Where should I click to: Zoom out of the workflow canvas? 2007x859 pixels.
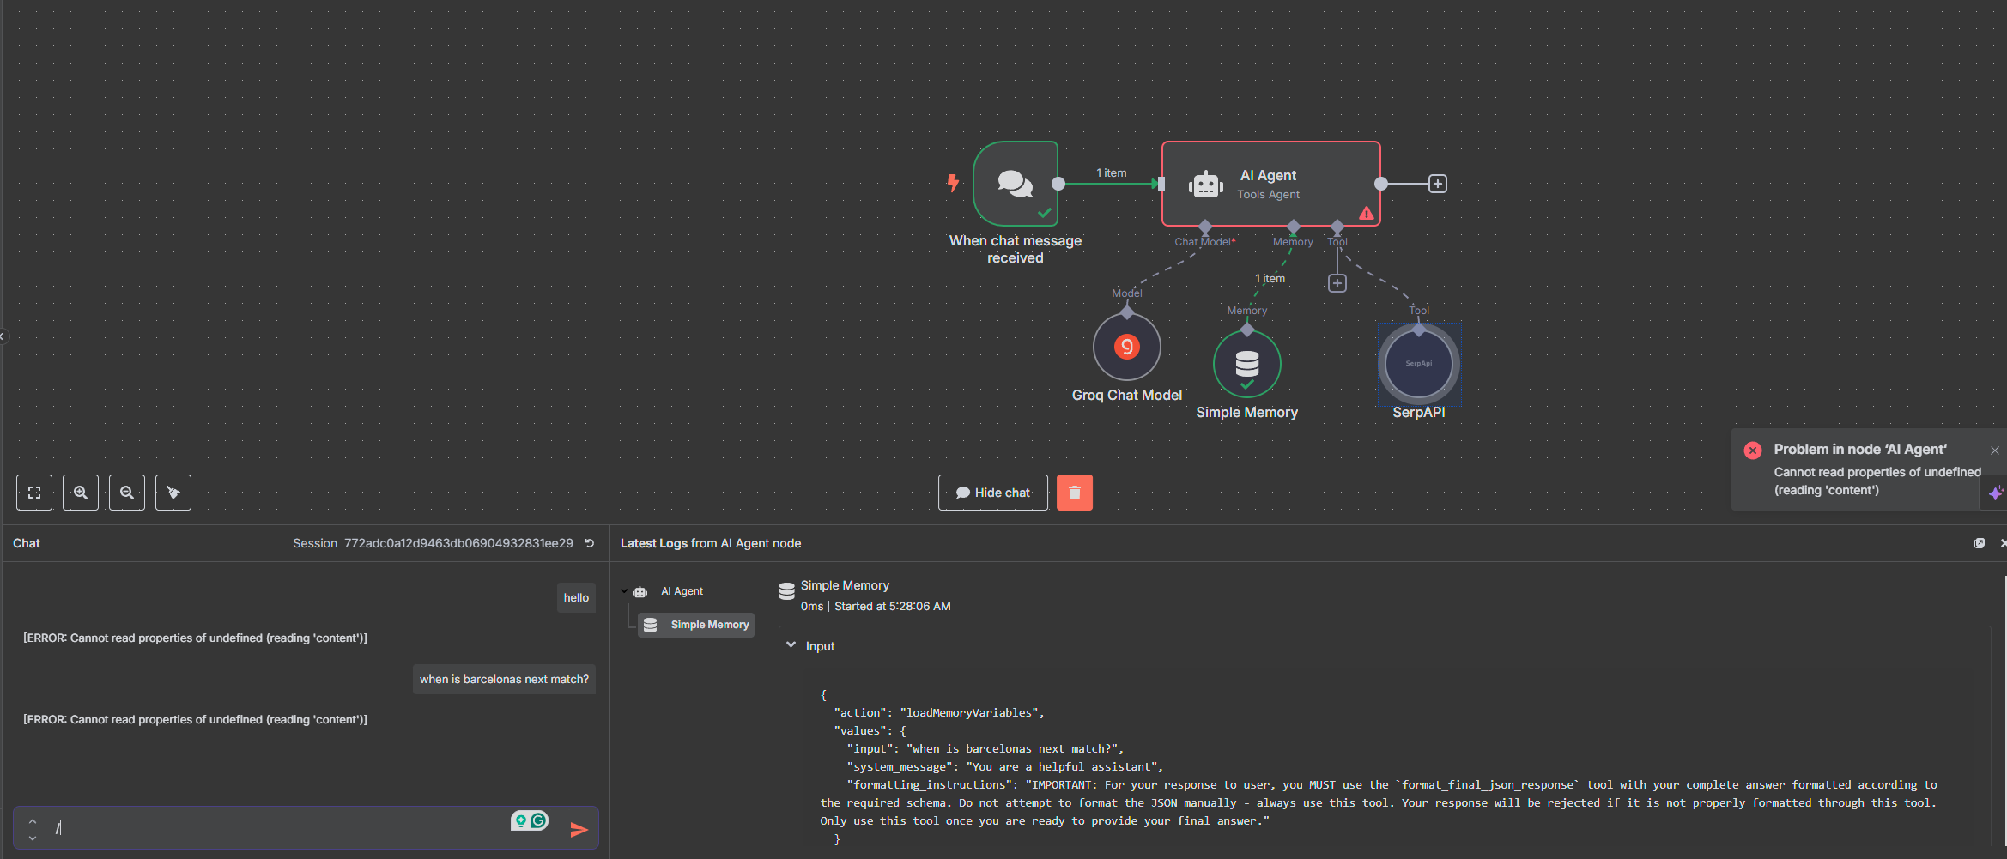(x=127, y=493)
